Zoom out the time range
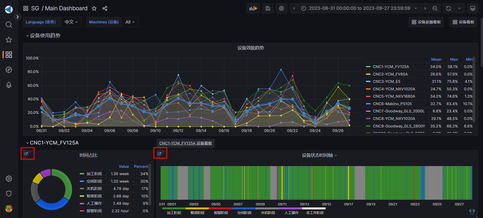 click(x=435, y=8)
